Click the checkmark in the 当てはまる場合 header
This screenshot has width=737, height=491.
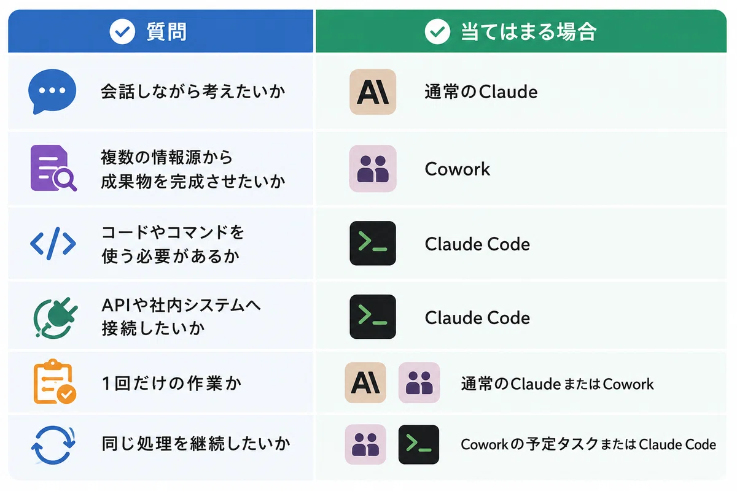point(437,31)
